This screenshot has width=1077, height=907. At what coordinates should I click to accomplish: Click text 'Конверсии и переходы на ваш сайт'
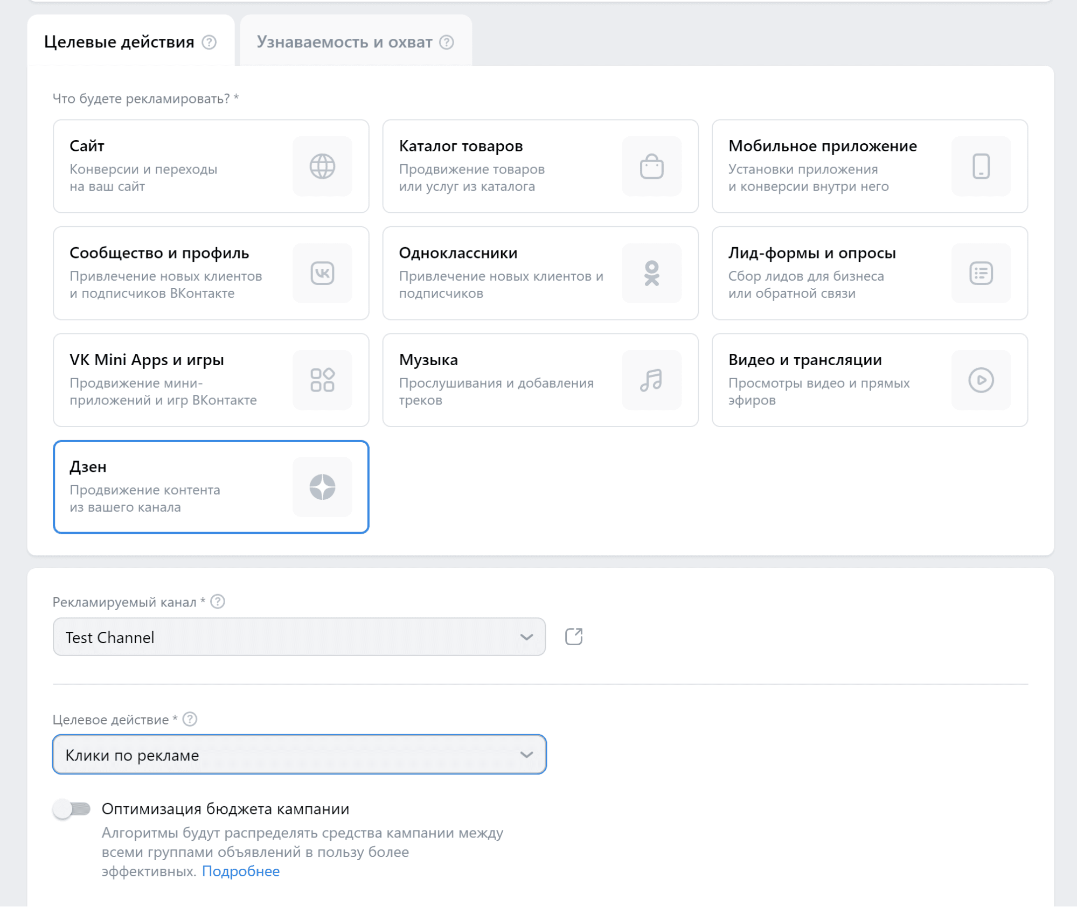[x=143, y=178]
